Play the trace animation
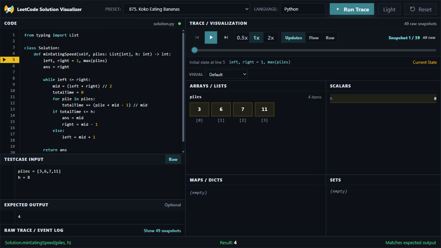 click(211, 38)
